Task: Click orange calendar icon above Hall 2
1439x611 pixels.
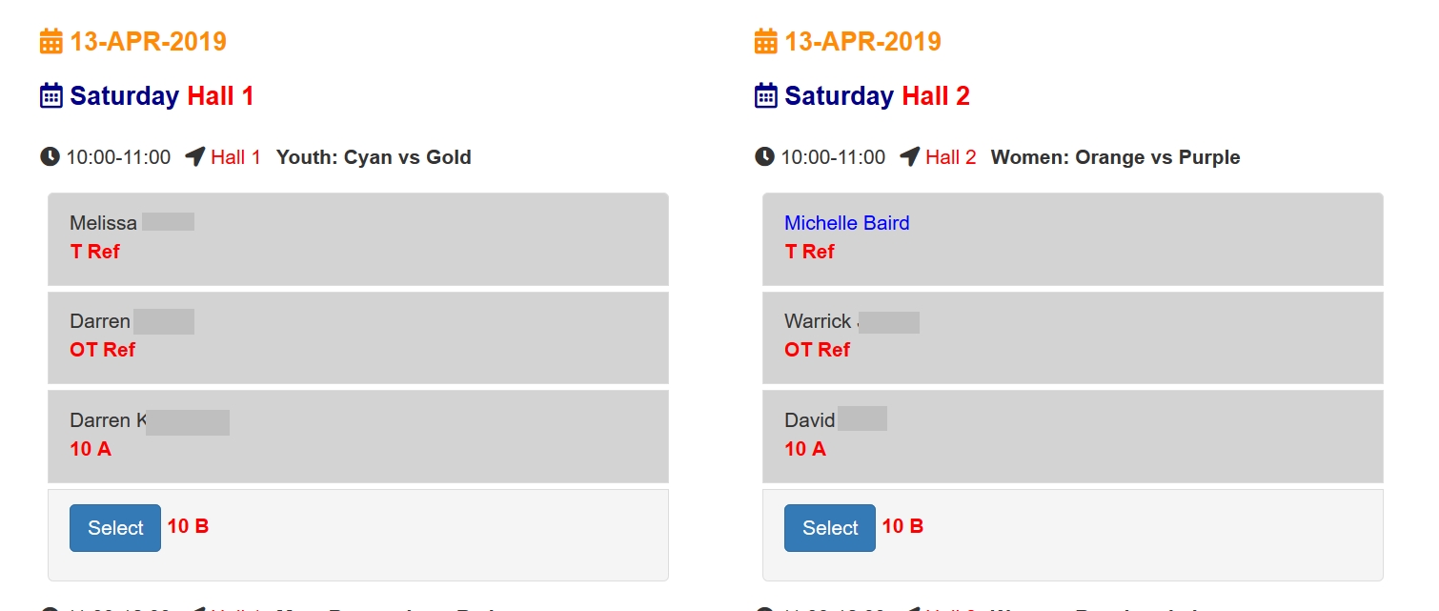Action: (x=765, y=42)
